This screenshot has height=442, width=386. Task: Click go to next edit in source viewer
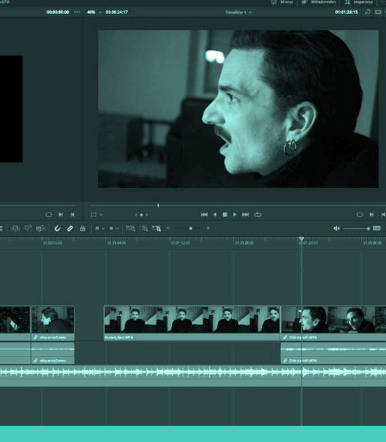coord(60,215)
